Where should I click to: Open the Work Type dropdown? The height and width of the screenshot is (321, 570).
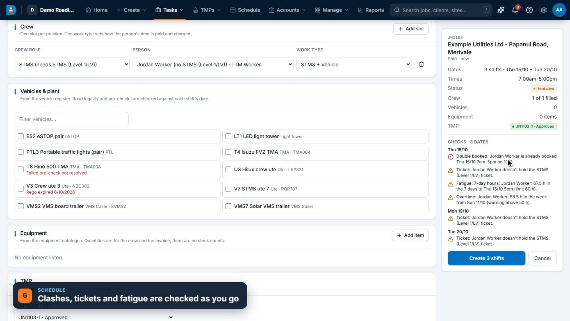(x=354, y=64)
